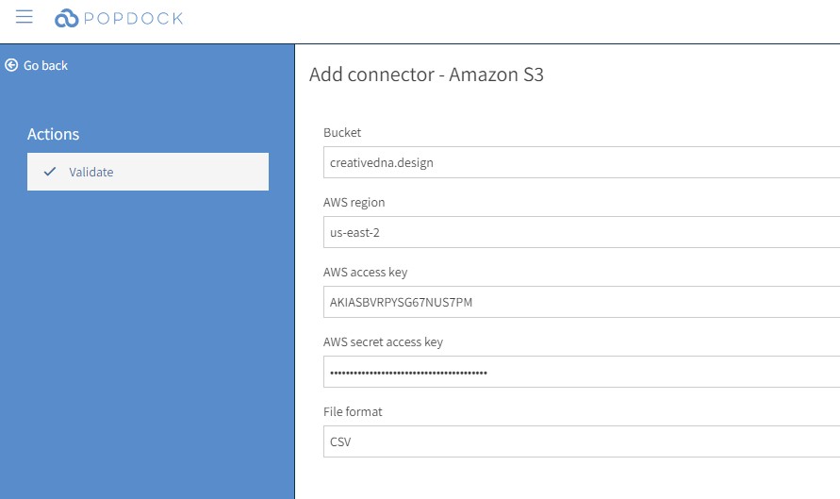Click the Popdock cloud logo icon
The height and width of the screenshot is (499, 840).
tap(66, 18)
